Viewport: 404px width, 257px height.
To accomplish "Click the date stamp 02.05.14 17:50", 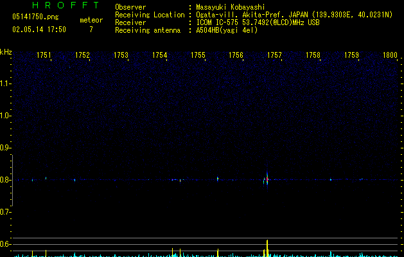I will [39, 30].
